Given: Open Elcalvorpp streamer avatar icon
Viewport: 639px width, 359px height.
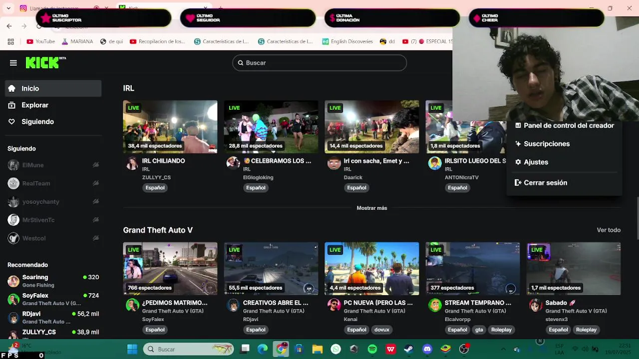Looking at the screenshot, I should click(x=435, y=305).
